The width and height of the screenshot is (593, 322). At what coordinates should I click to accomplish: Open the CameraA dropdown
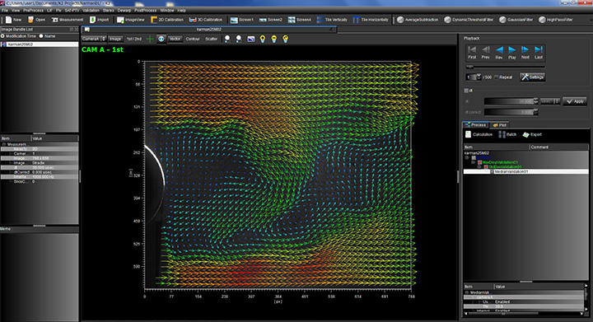pyautogui.click(x=94, y=39)
